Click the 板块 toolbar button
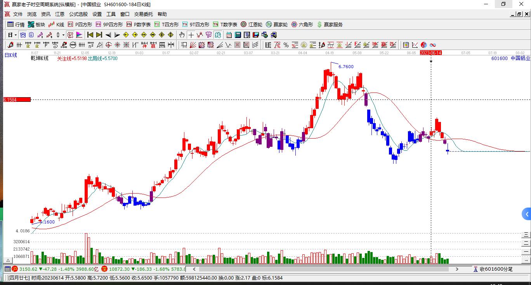Image resolution: width=531 pixels, height=285 pixels. [x=36, y=24]
